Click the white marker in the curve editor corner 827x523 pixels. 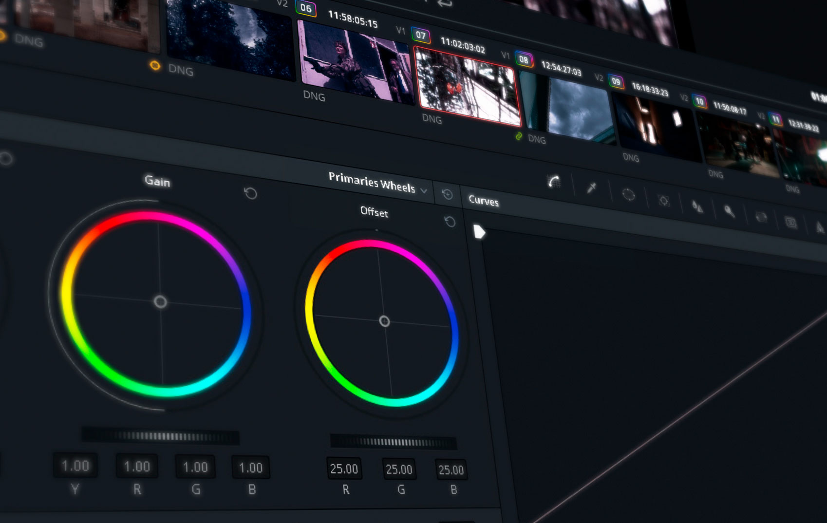point(479,232)
